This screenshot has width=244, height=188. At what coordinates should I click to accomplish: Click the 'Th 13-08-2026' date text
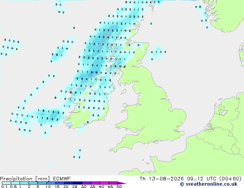[x=162, y=179]
